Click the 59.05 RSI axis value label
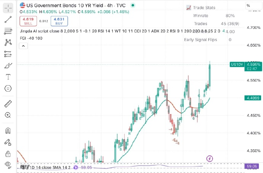The width and height of the screenshot is (263, 173). pyautogui.click(x=252, y=166)
